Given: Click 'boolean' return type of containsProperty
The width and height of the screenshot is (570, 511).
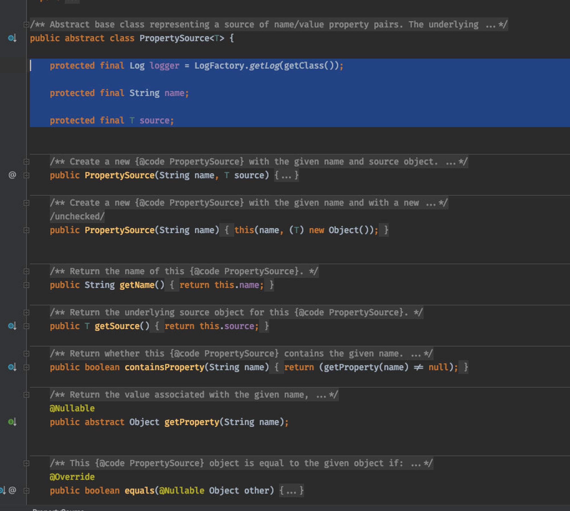Looking at the screenshot, I should coord(102,367).
